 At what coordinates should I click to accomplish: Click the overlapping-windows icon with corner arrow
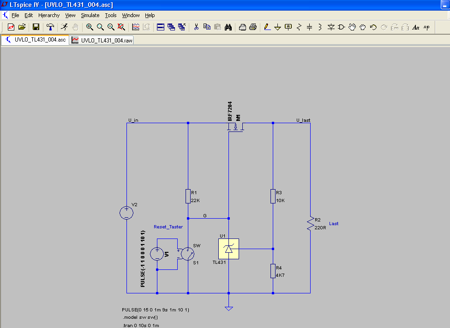(182, 27)
